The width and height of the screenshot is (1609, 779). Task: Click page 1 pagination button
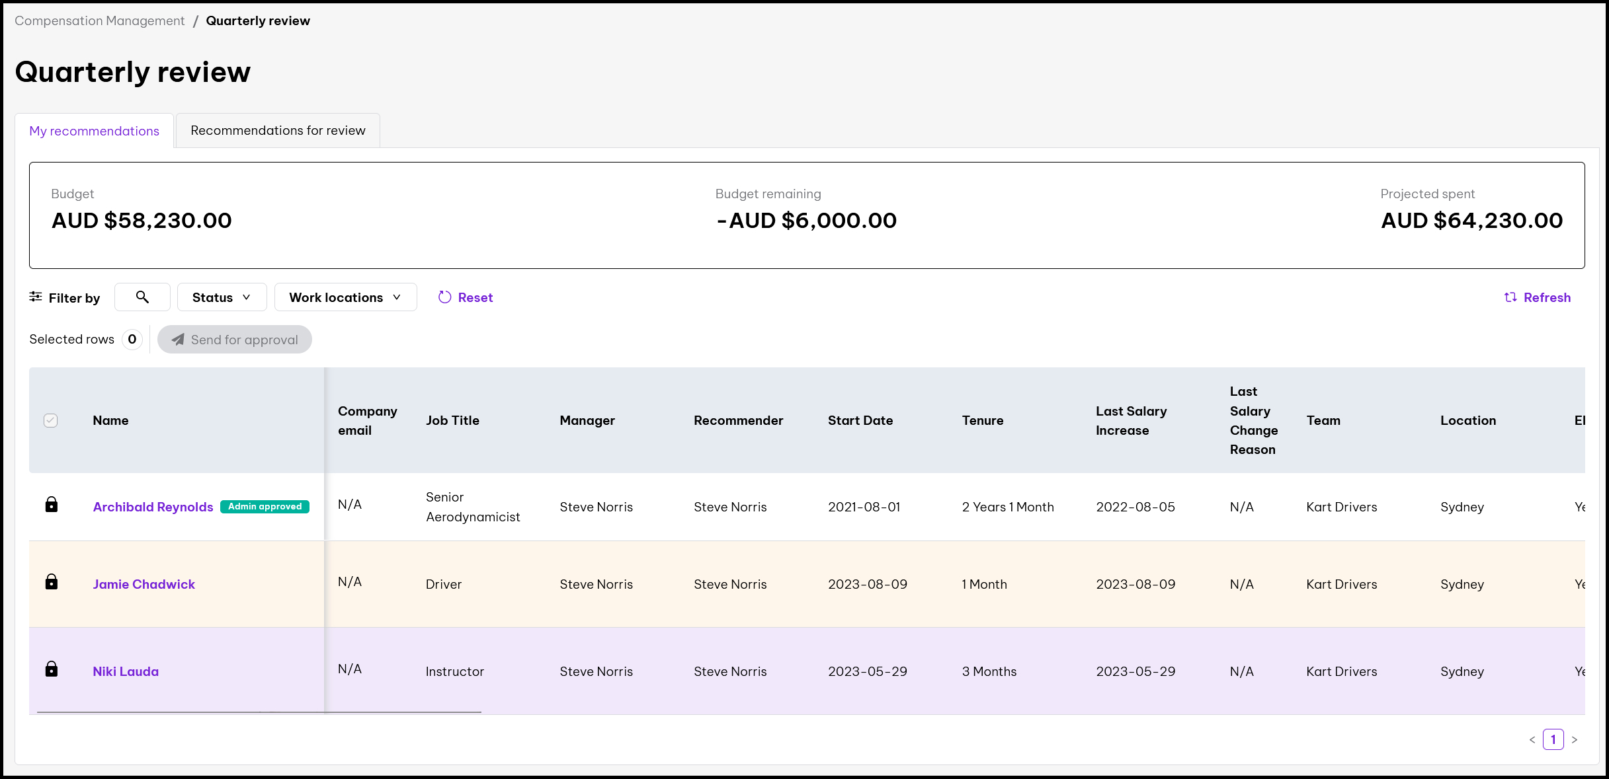[x=1553, y=739]
